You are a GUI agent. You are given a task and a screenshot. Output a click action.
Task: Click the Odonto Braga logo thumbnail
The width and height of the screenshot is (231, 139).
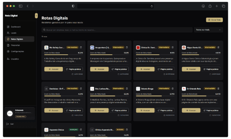(138, 89)
